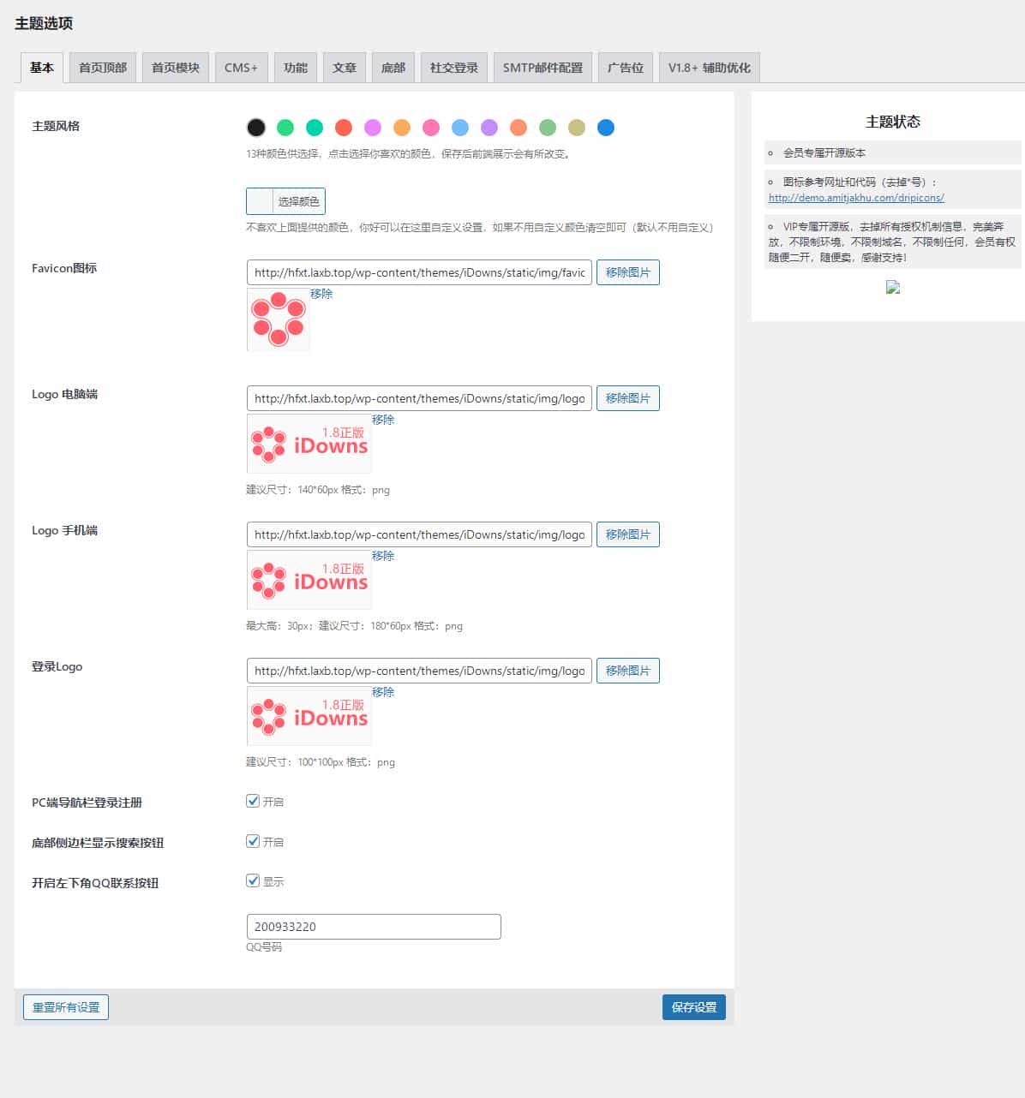Image resolution: width=1025 pixels, height=1098 pixels.
Task: Select the black theme color swatch
Action: point(255,127)
